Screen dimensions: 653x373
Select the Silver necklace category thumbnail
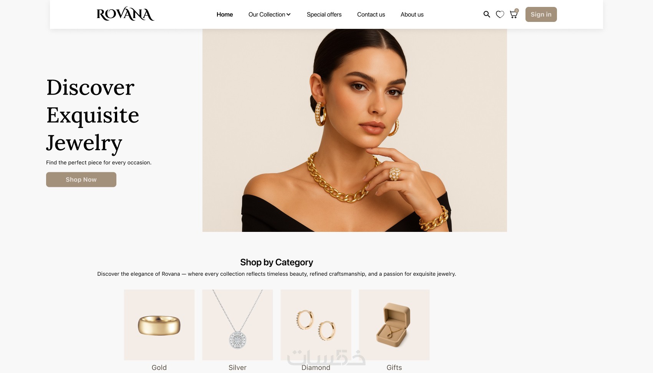coord(237,325)
